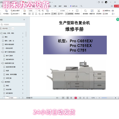Collapse the page 7 parent bookmark
Screen dimensions: 119x119
click(1, 52)
